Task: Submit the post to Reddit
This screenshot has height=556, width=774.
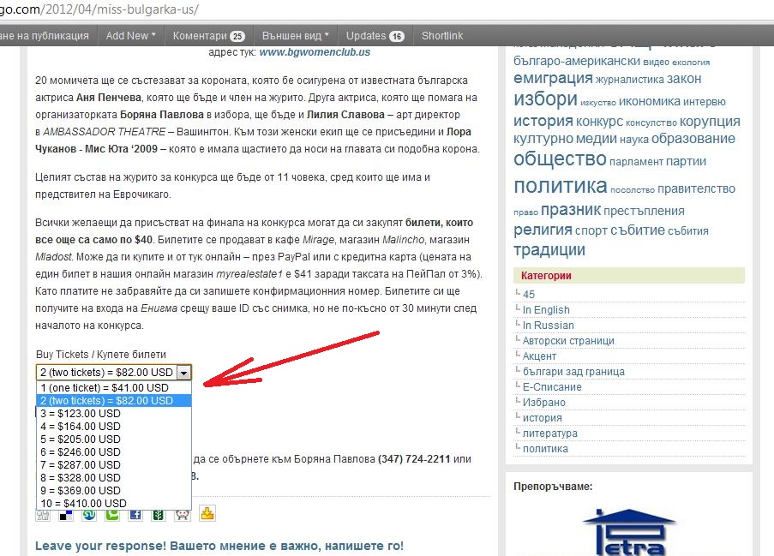Action: (182, 515)
